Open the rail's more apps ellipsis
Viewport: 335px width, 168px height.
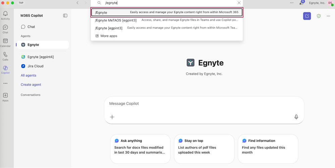tap(5, 83)
